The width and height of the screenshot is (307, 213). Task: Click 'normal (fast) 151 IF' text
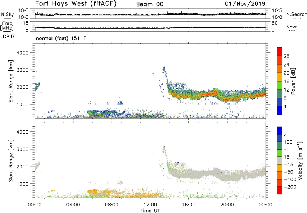[61, 38]
